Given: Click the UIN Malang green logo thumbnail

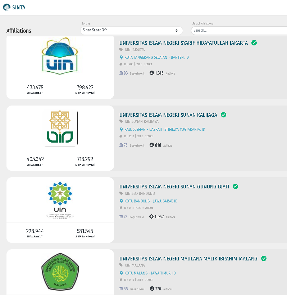Looking at the screenshot, I should 60,272.
